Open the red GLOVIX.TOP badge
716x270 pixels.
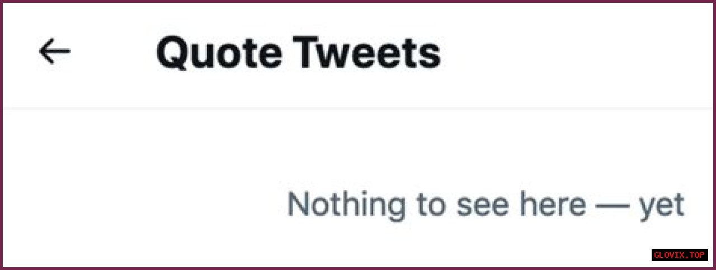[680, 255]
